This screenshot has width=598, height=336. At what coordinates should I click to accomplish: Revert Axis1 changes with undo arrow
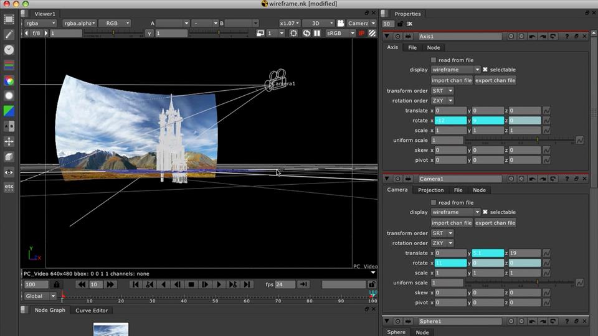tap(533, 36)
